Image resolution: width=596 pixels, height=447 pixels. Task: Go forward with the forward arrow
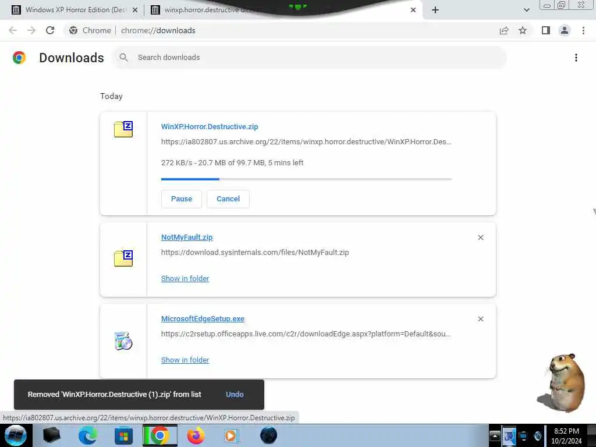click(x=31, y=30)
